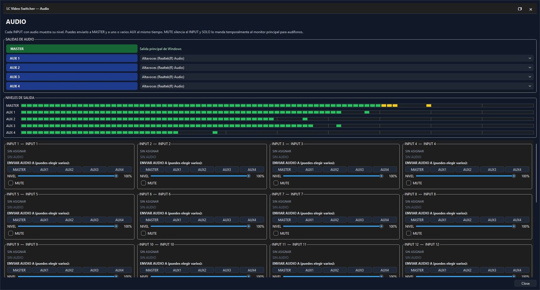Toggle AUX1 send on INPUT 8
Image resolution: width=540 pixels, height=290 pixels.
point(442,220)
